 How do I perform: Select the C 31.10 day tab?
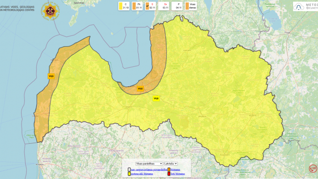pyautogui.click(x=124, y=6)
